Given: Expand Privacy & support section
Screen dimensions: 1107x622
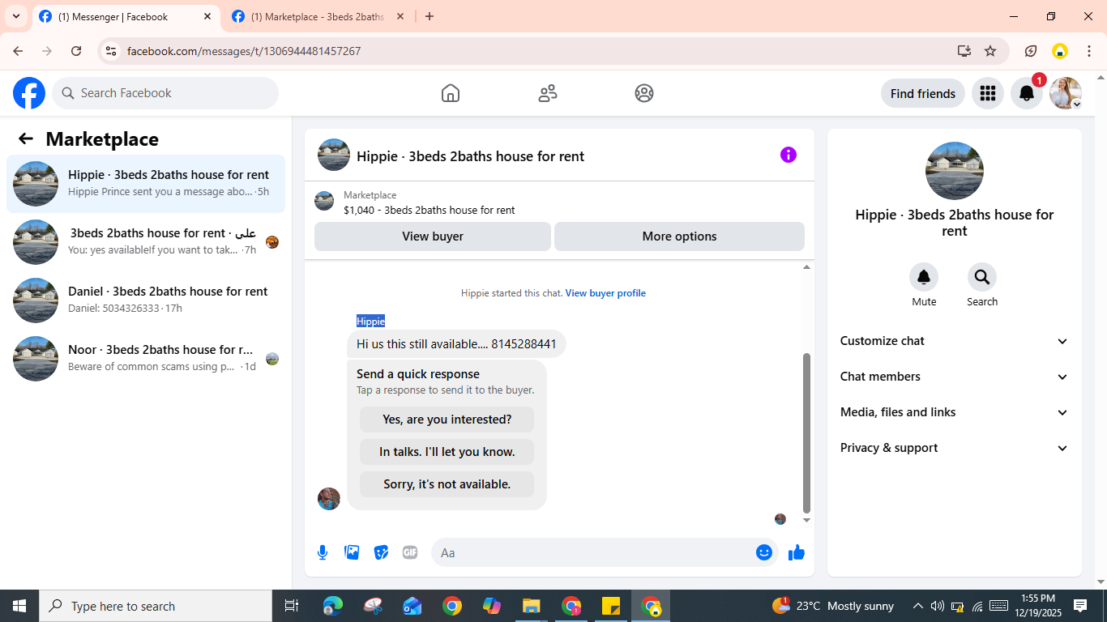Looking at the screenshot, I should tap(955, 448).
